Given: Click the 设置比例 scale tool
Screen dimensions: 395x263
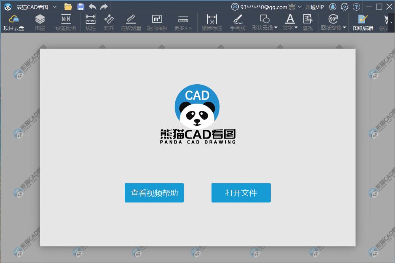Looking at the screenshot, I should tap(66, 23).
